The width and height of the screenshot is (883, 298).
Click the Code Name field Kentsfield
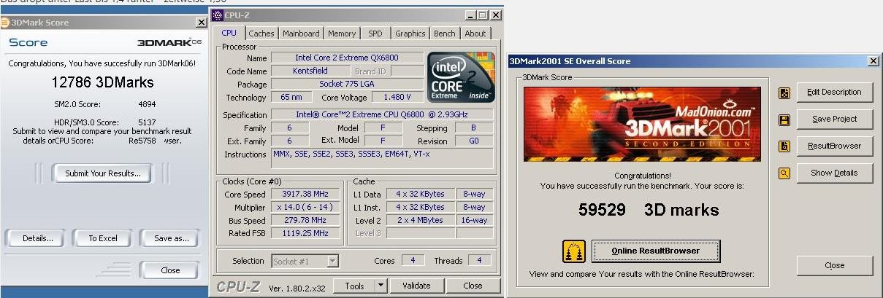pyautogui.click(x=310, y=71)
